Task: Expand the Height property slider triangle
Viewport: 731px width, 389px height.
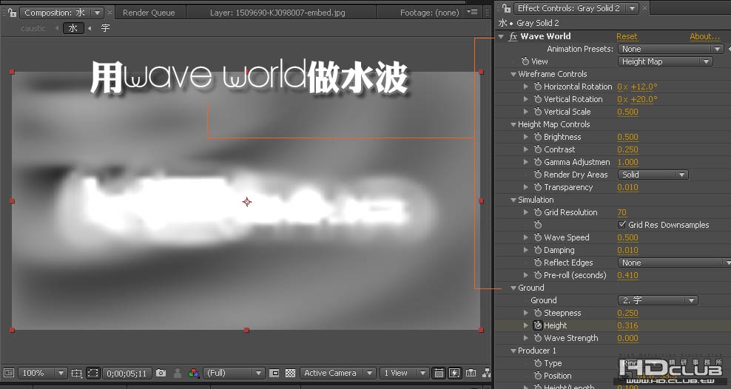Action: (x=526, y=325)
